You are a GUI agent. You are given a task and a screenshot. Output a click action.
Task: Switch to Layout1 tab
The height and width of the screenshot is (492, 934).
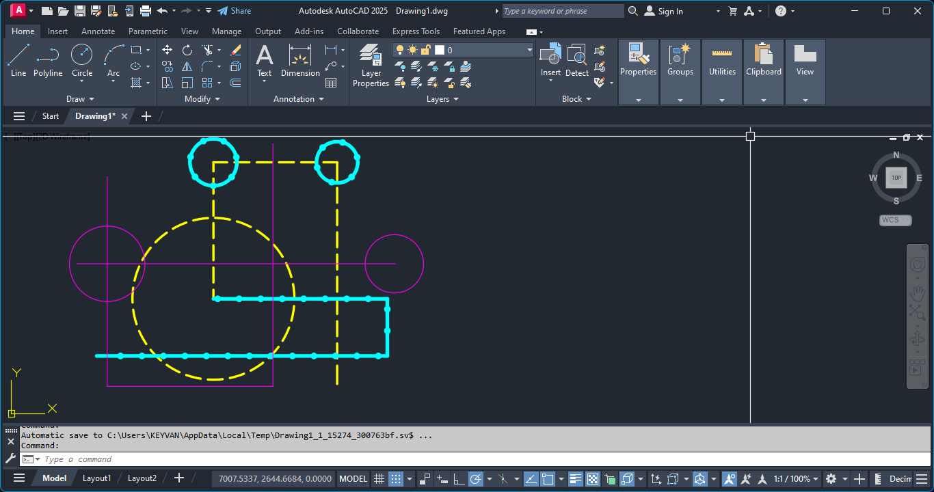(96, 478)
